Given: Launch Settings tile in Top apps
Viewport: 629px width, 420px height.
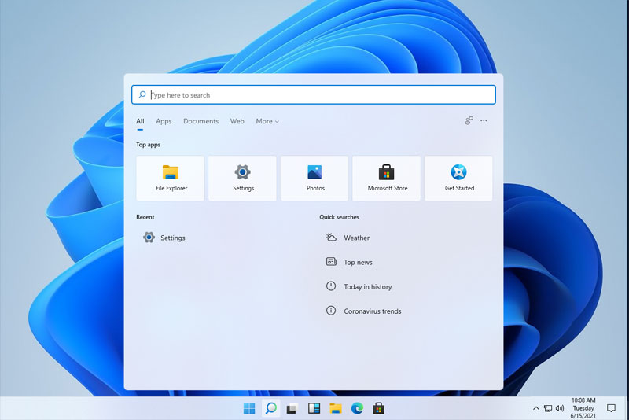Looking at the screenshot, I should point(243,178).
